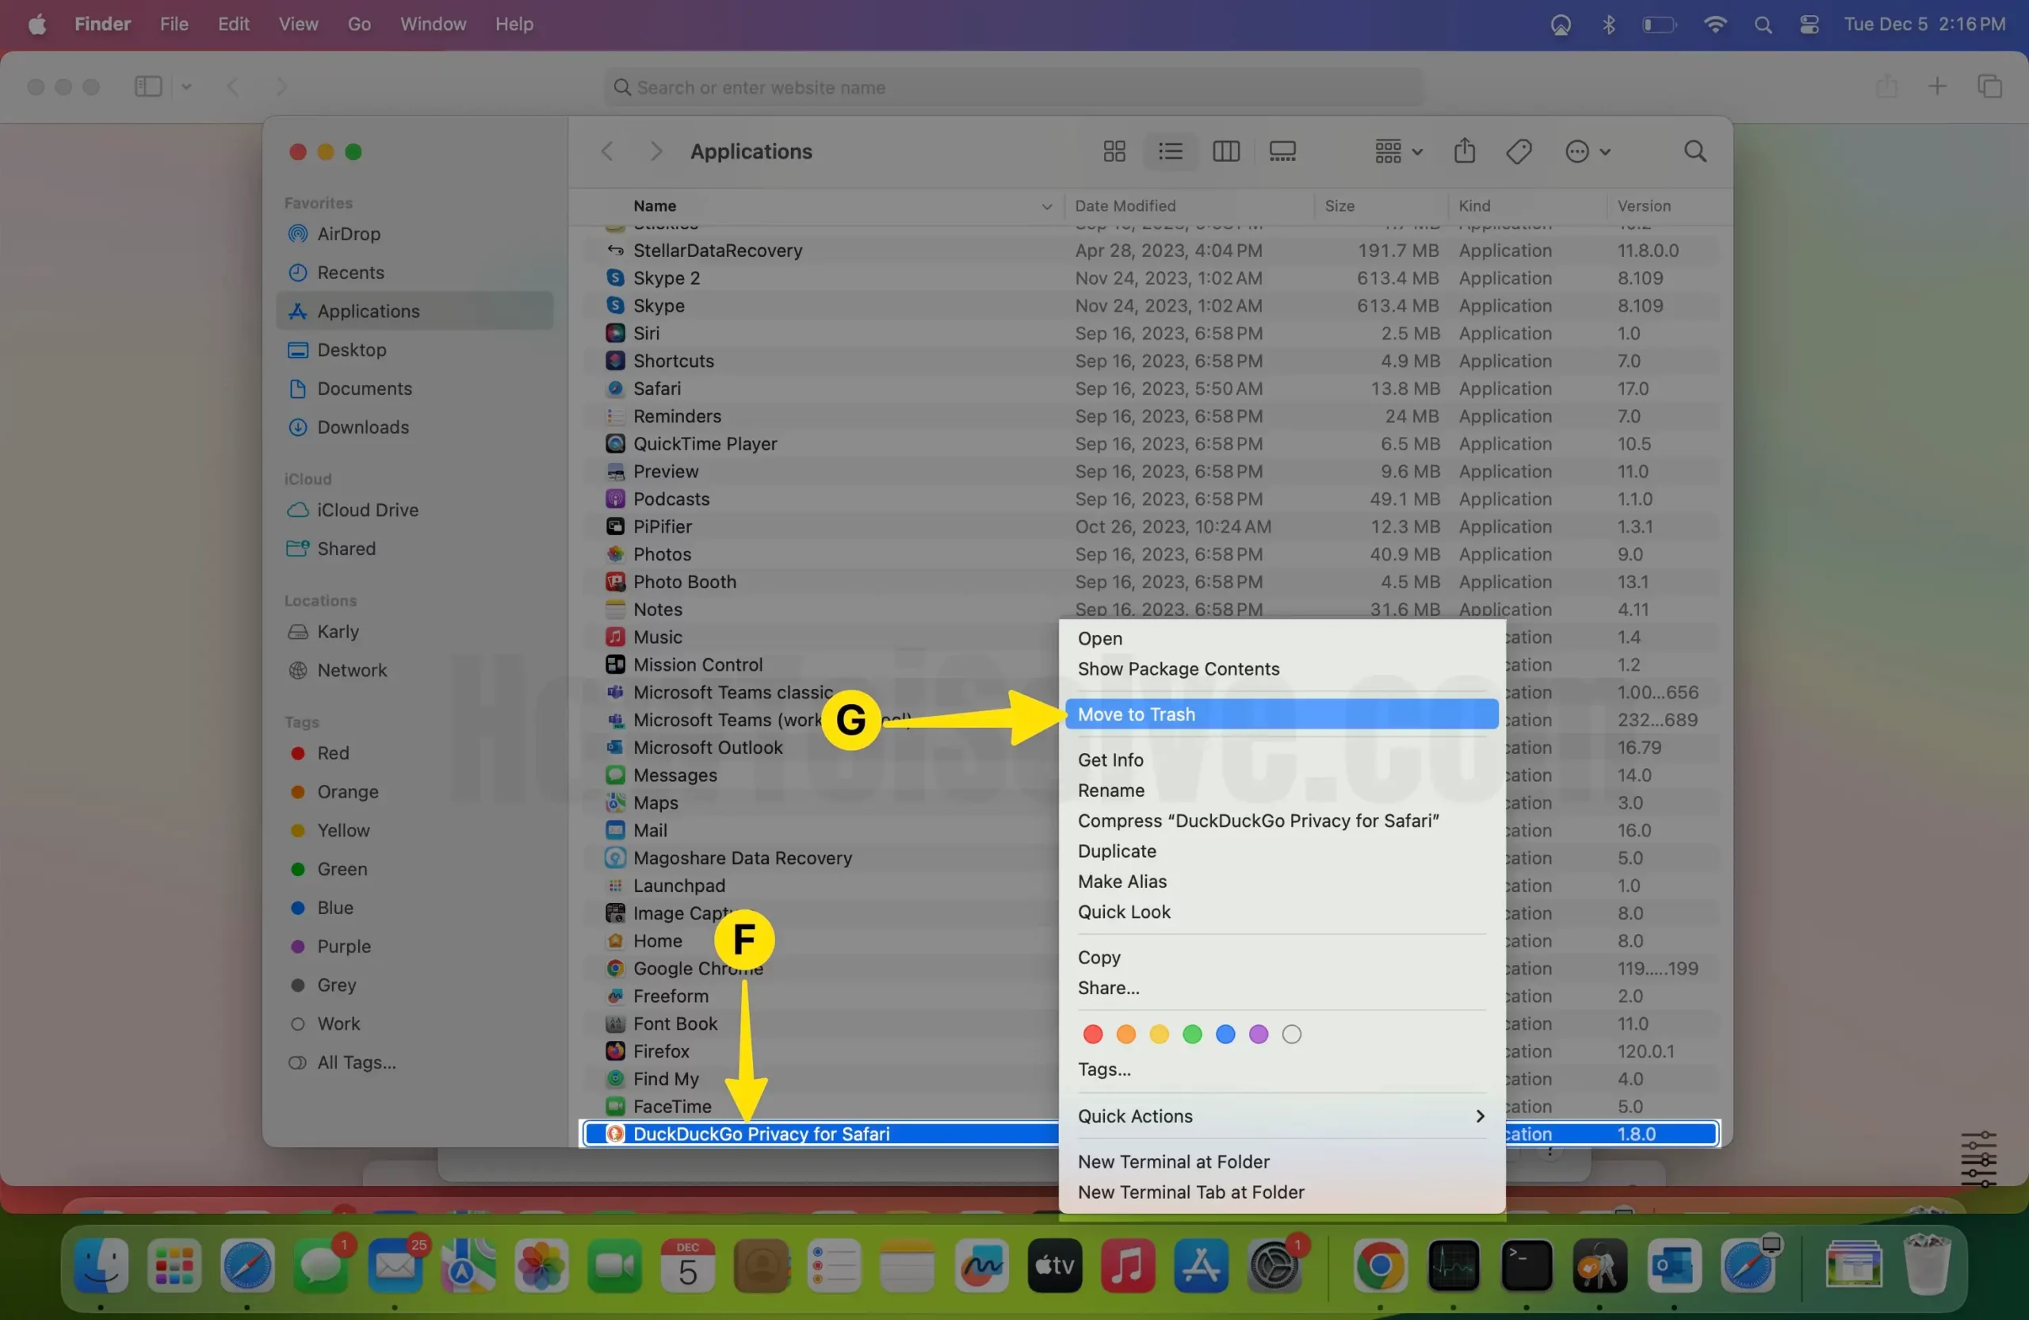Open Control Center in menu bar
Viewport: 2029px width, 1320px height.
click(x=1809, y=25)
